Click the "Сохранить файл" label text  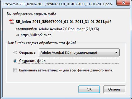pyautogui.click(x=32, y=61)
